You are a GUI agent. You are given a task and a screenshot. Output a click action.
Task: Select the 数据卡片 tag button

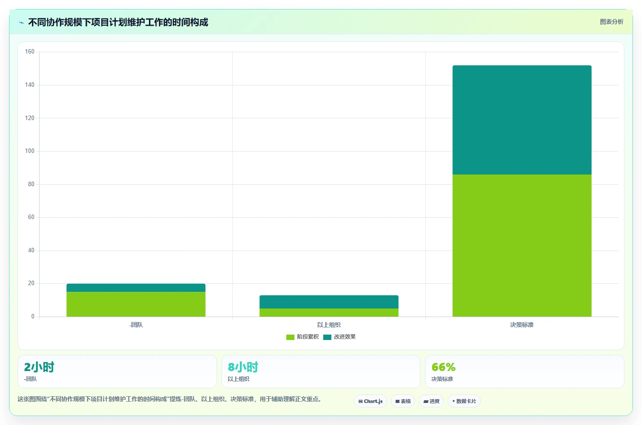(464, 401)
